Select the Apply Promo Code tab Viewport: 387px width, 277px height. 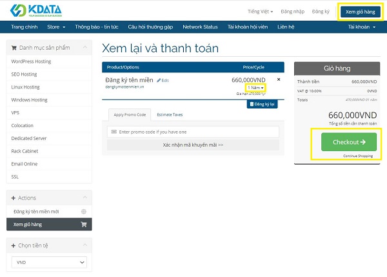(x=130, y=114)
